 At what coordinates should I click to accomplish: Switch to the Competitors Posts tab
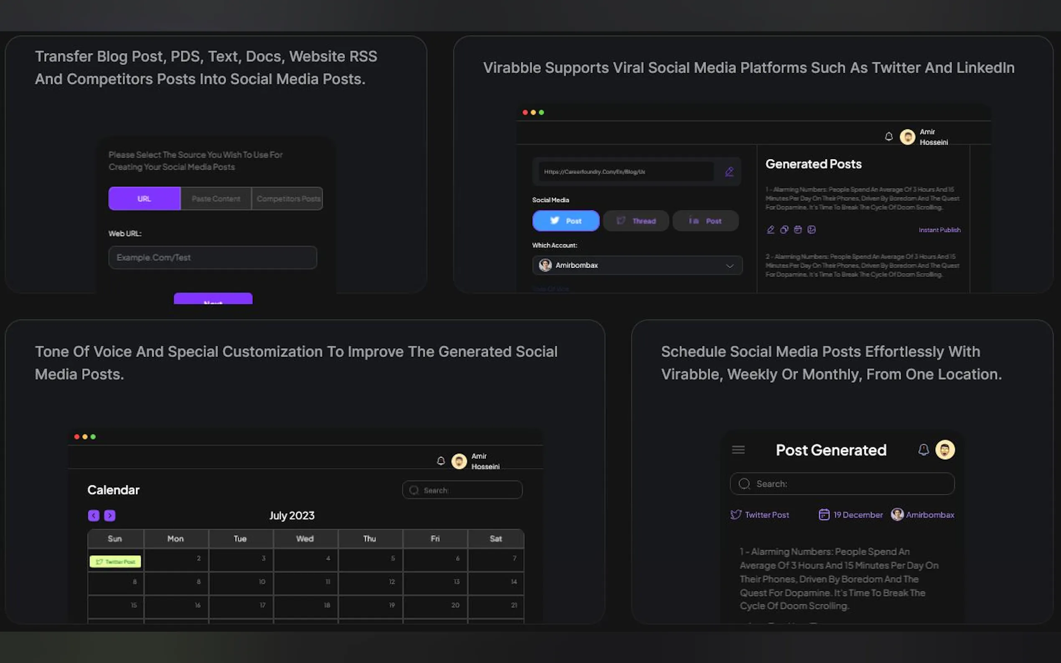pyautogui.click(x=288, y=199)
